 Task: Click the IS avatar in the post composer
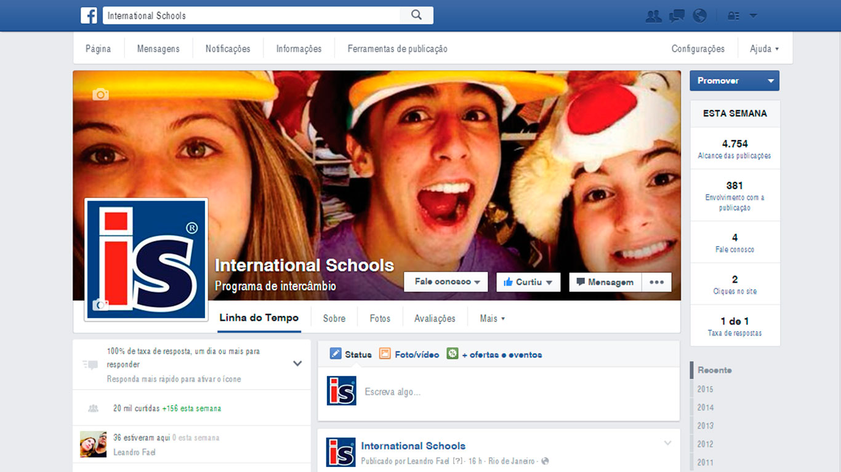(342, 391)
